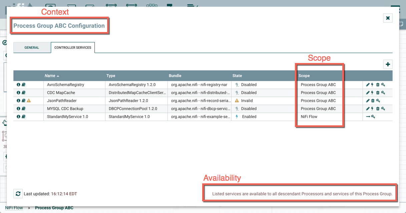Image resolution: width=406 pixels, height=213 pixels.
Task: Add a new controller service with the plus button
Action: (388, 64)
